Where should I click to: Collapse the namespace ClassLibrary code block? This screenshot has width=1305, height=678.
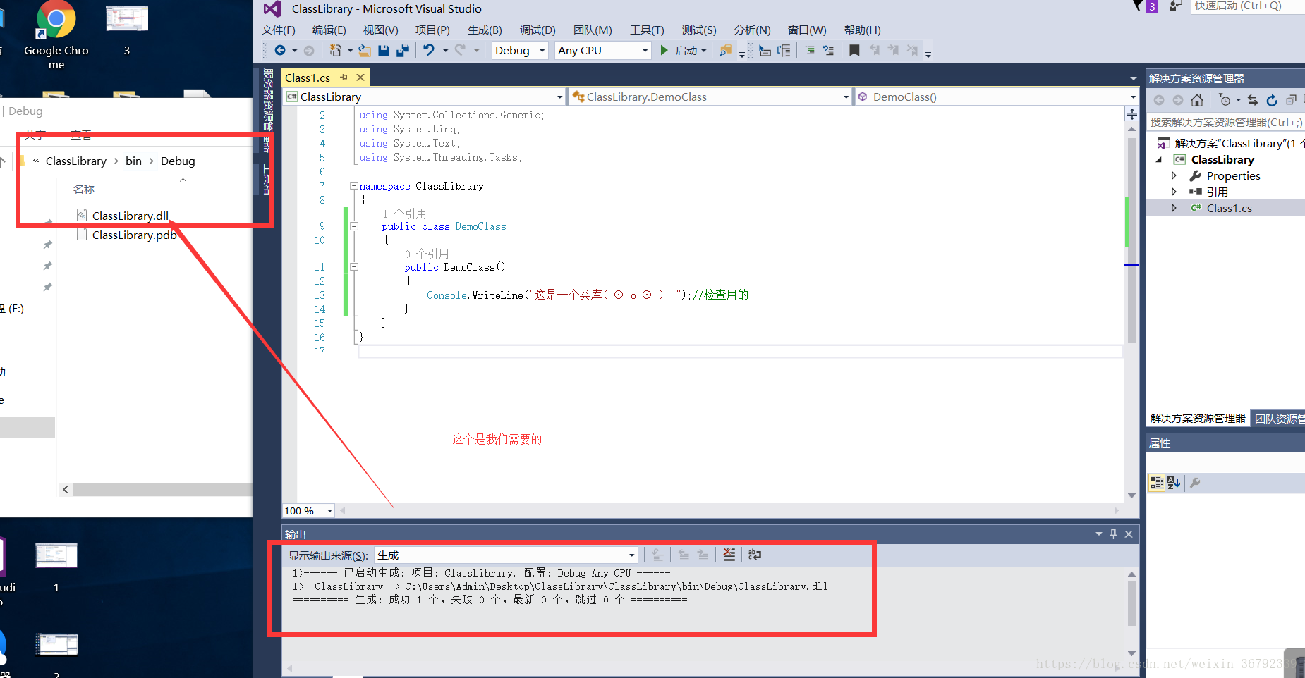click(353, 186)
